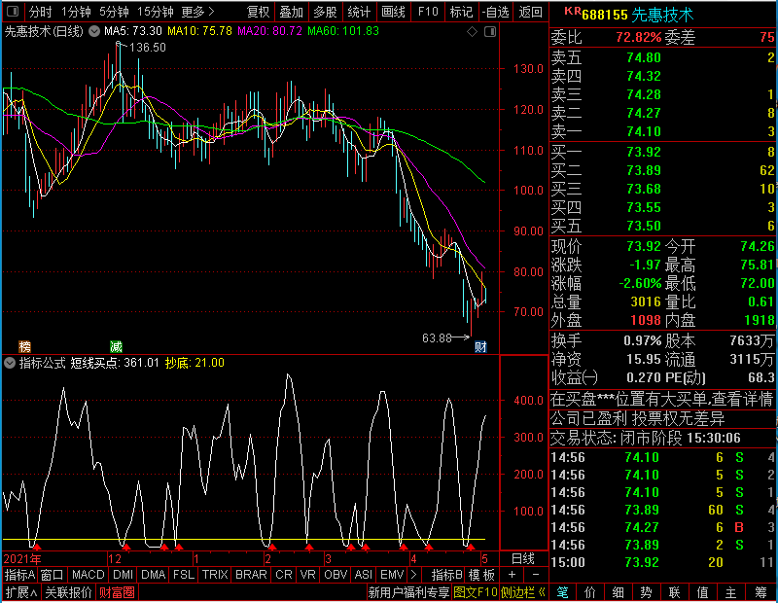The width and height of the screenshot is (778, 603).
Task: Select MACD indicator
Action: click(x=88, y=575)
